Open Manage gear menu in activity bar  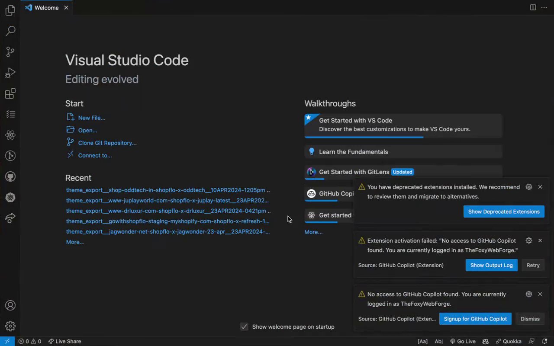coord(10,326)
